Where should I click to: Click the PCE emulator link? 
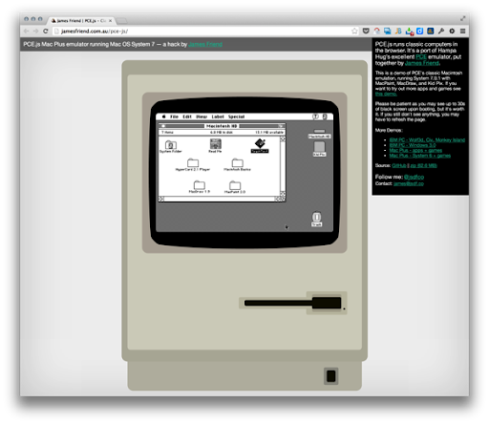point(421,56)
